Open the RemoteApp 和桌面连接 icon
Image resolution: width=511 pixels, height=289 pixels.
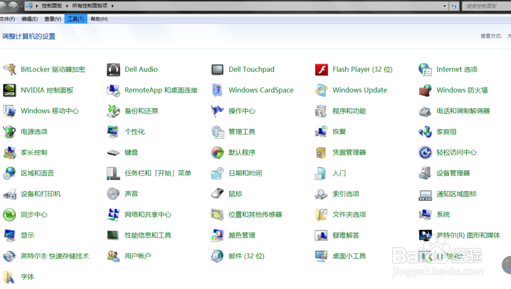tap(113, 90)
